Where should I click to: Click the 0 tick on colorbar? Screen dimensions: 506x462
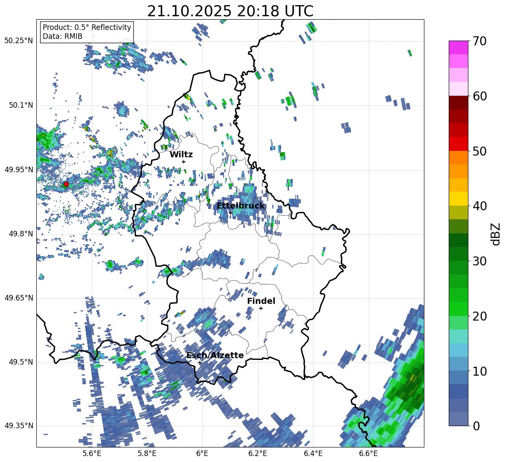tap(476, 426)
